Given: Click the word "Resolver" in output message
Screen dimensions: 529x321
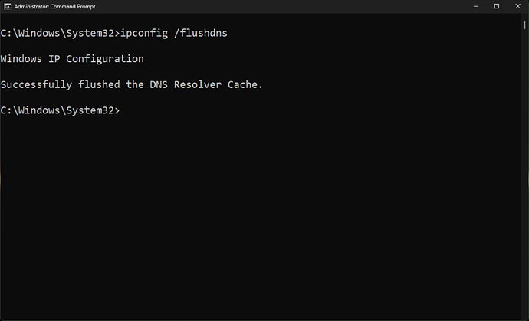Looking at the screenshot, I should 199,84.
